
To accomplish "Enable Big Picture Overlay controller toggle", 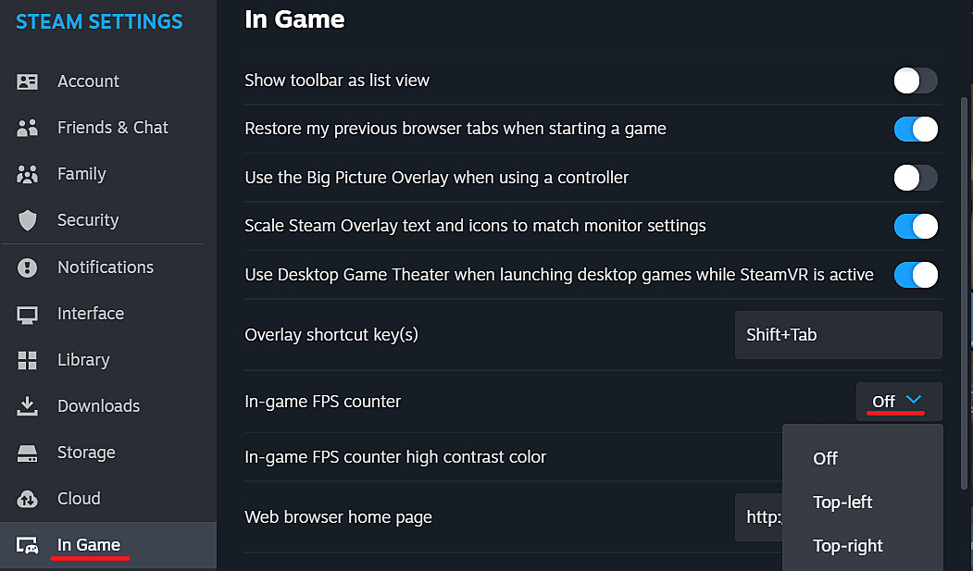I will click(x=916, y=177).
